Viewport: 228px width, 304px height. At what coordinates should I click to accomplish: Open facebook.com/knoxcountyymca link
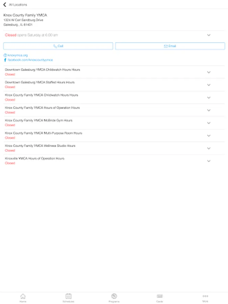tap(30, 60)
